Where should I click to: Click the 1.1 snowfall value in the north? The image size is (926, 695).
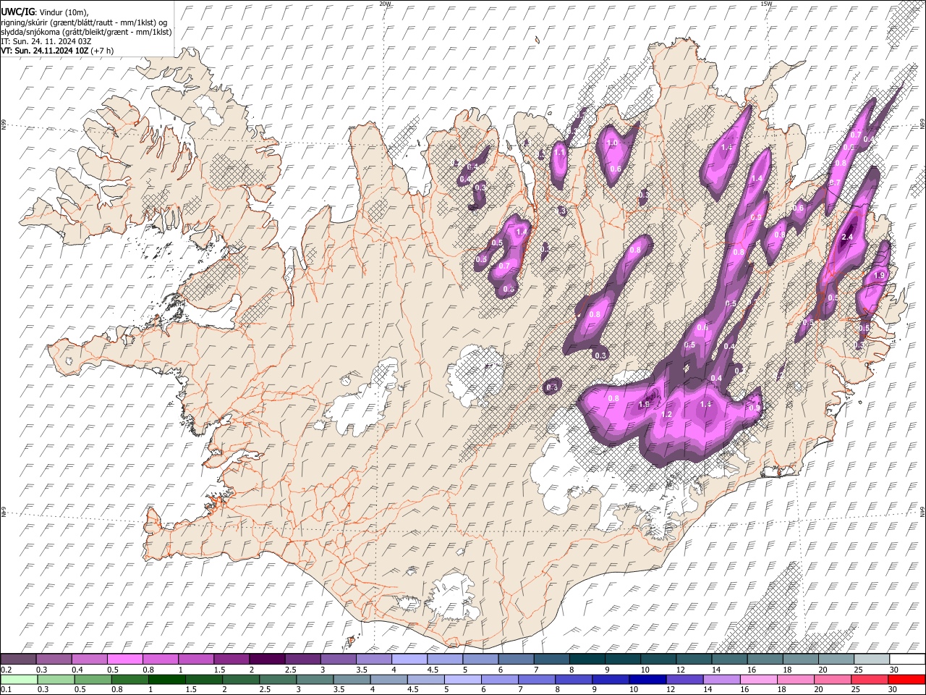tap(559, 153)
